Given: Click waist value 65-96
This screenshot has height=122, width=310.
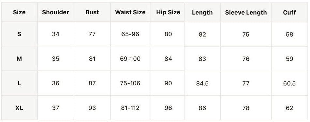Looking at the screenshot, I should pyautogui.click(x=130, y=34).
